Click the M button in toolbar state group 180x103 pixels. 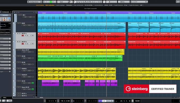coord(44,2)
